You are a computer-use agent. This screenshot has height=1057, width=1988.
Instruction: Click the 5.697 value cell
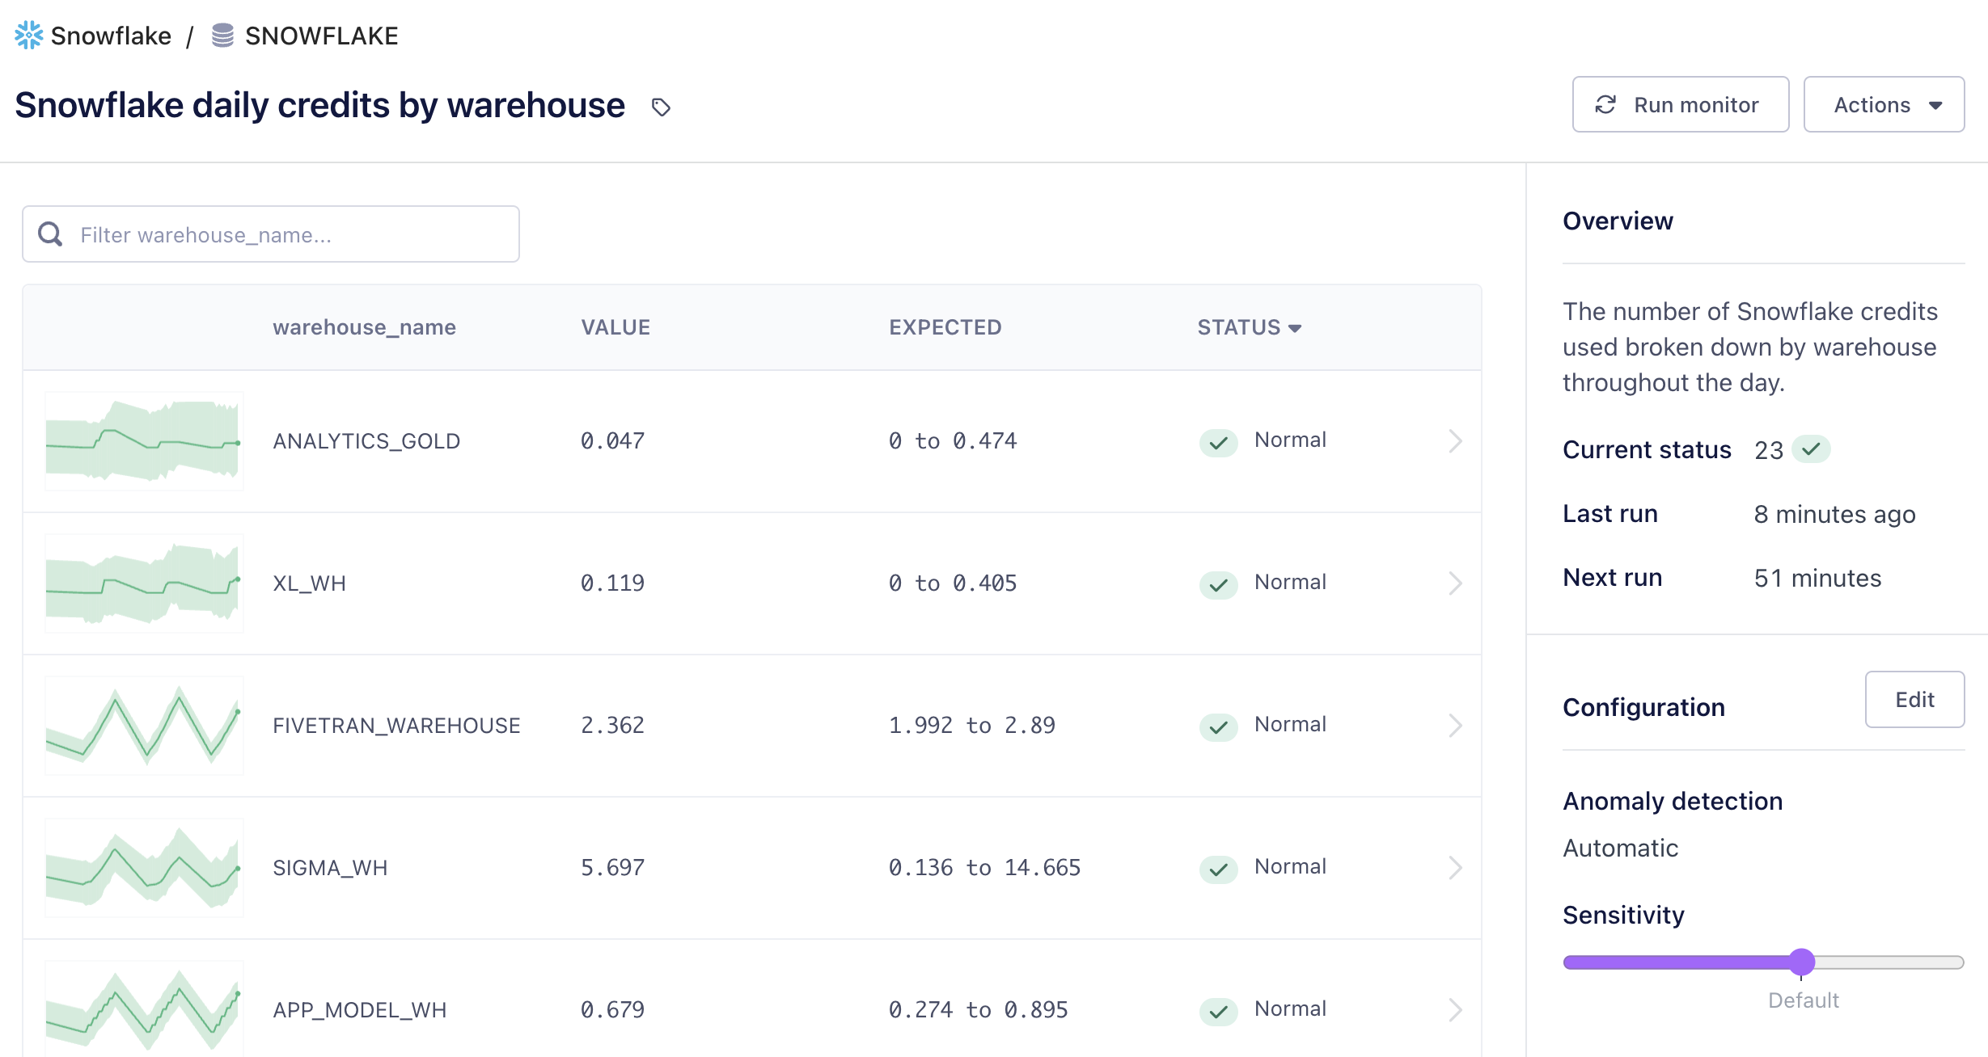(x=612, y=868)
